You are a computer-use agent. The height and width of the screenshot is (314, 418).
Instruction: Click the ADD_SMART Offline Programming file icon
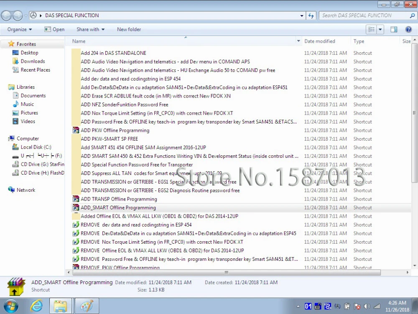pyautogui.click(x=76, y=208)
